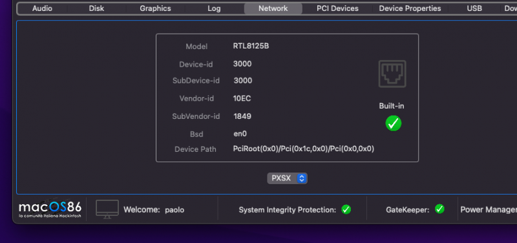Click the SubDevice-id label

196,81
